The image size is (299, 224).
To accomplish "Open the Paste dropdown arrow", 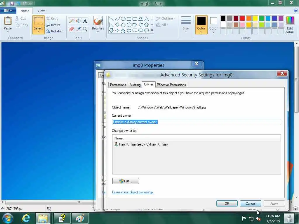I will tap(8, 32).
